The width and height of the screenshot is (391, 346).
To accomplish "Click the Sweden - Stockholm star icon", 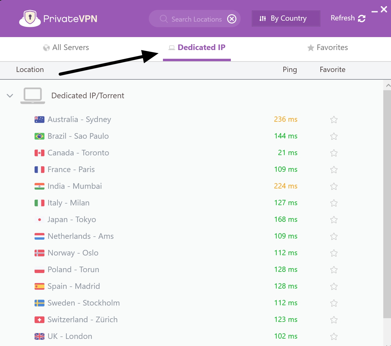I will [334, 303].
